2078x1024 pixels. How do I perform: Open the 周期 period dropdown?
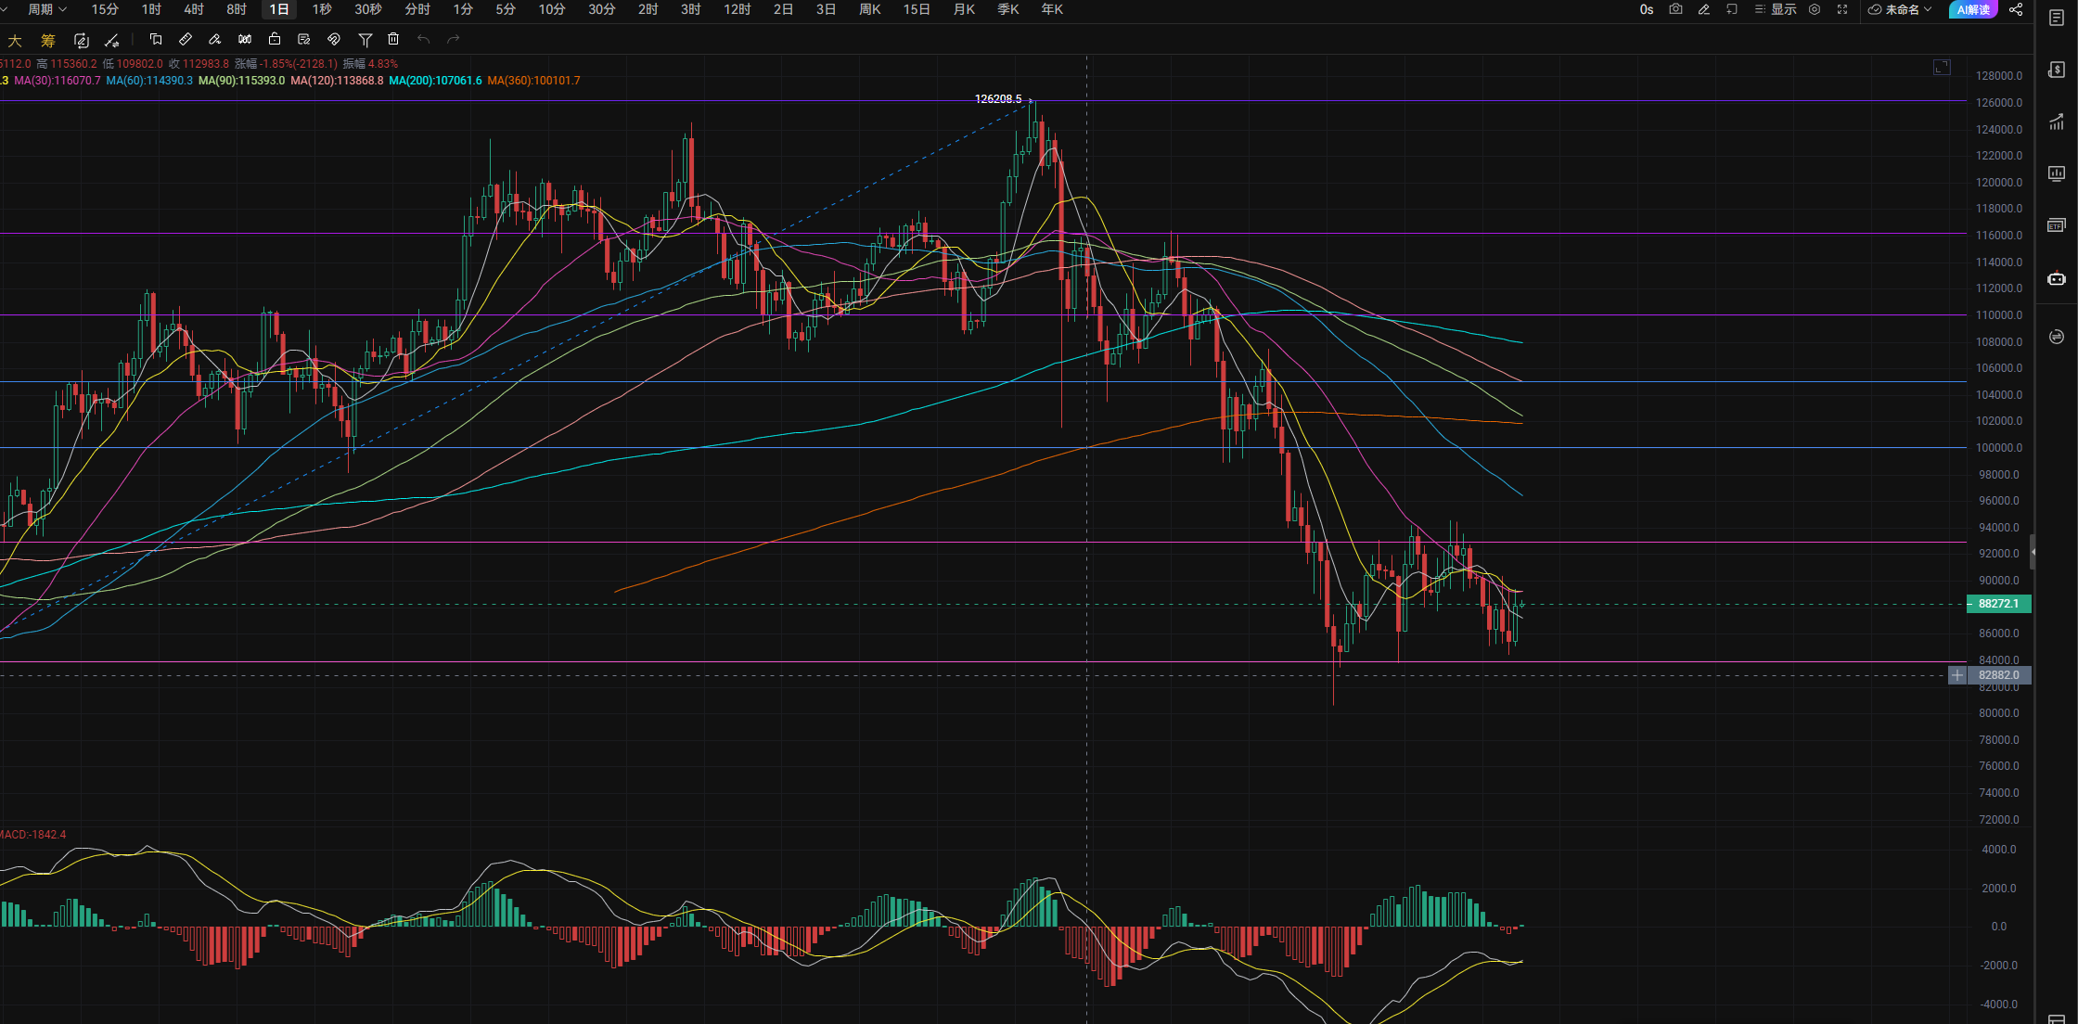point(46,9)
